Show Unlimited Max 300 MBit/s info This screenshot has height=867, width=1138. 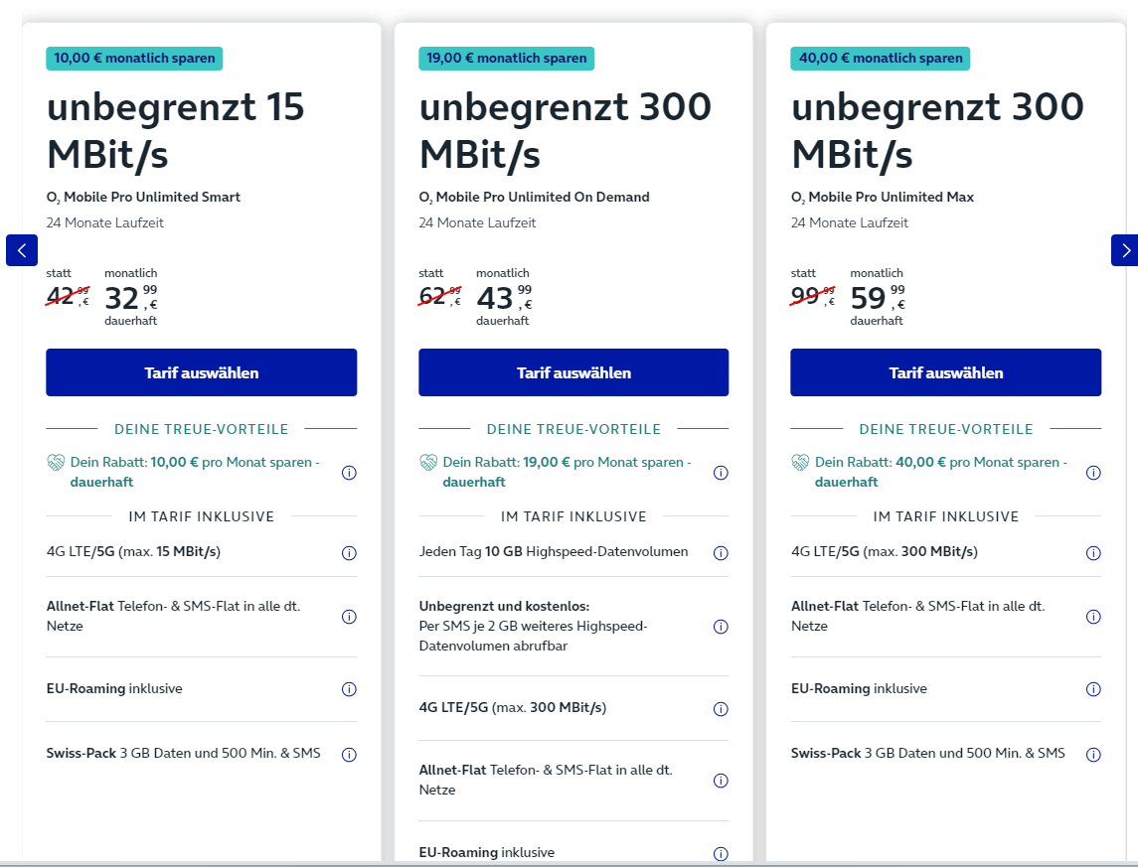[1093, 553]
